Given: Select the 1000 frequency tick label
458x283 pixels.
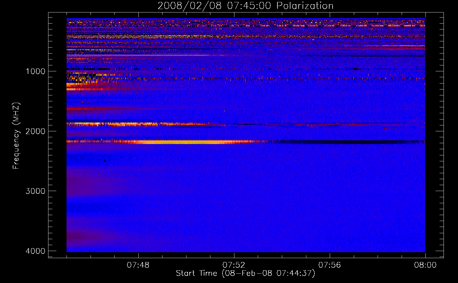Looking at the screenshot, I should [35, 71].
